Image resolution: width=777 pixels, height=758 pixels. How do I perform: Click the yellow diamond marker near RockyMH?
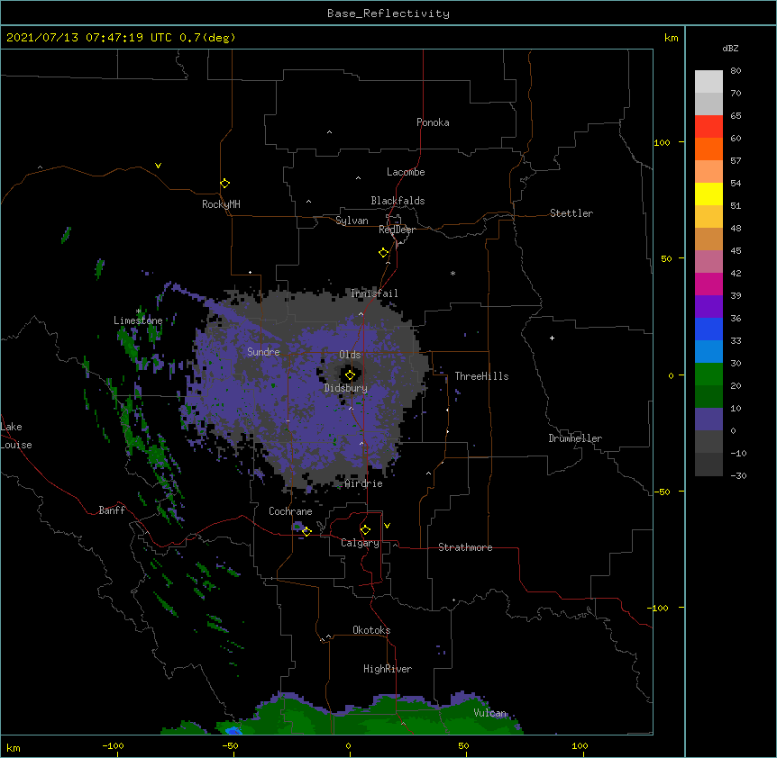point(224,183)
